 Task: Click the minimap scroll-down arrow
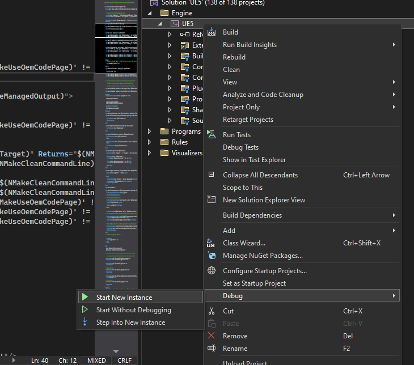[x=116, y=351]
